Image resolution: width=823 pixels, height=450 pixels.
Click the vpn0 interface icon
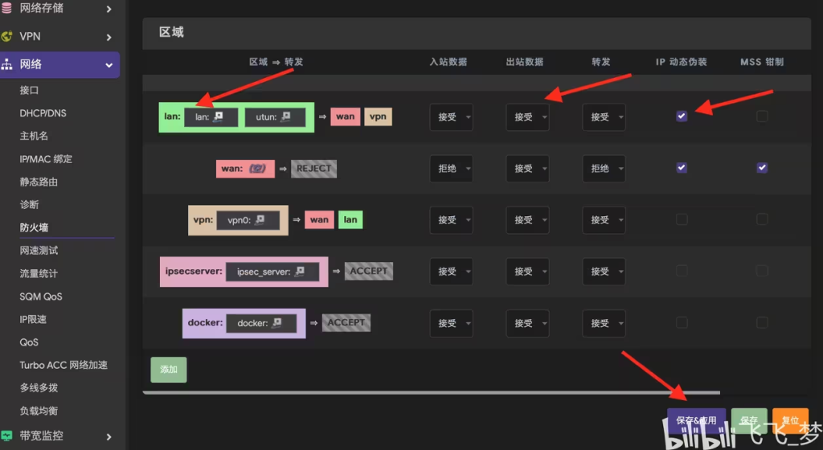pos(260,219)
